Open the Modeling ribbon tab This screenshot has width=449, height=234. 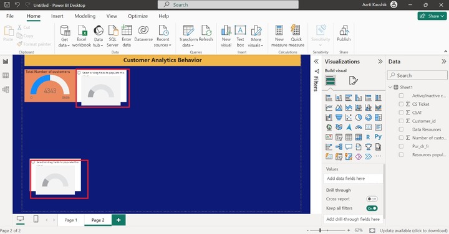(x=85, y=16)
